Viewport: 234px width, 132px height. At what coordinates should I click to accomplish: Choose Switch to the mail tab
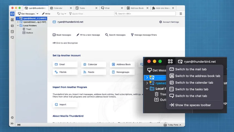[195, 69]
